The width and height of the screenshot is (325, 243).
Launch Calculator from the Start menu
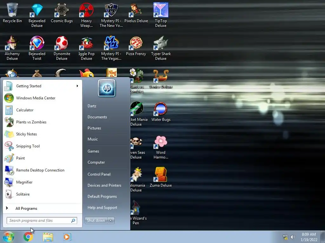tap(43, 110)
